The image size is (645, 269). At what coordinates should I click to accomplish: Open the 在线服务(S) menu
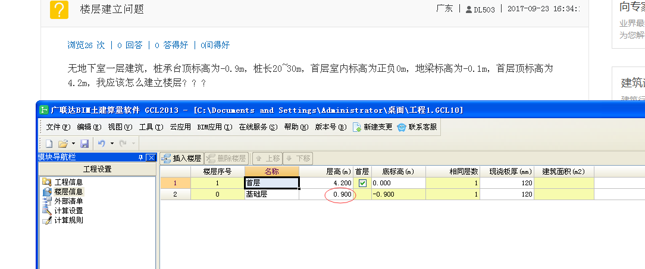[x=259, y=127]
